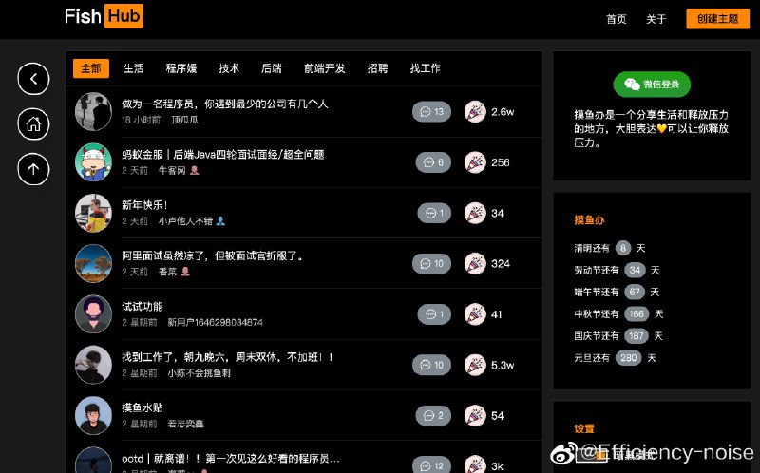Open the 招聘 tab

pos(377,68)
